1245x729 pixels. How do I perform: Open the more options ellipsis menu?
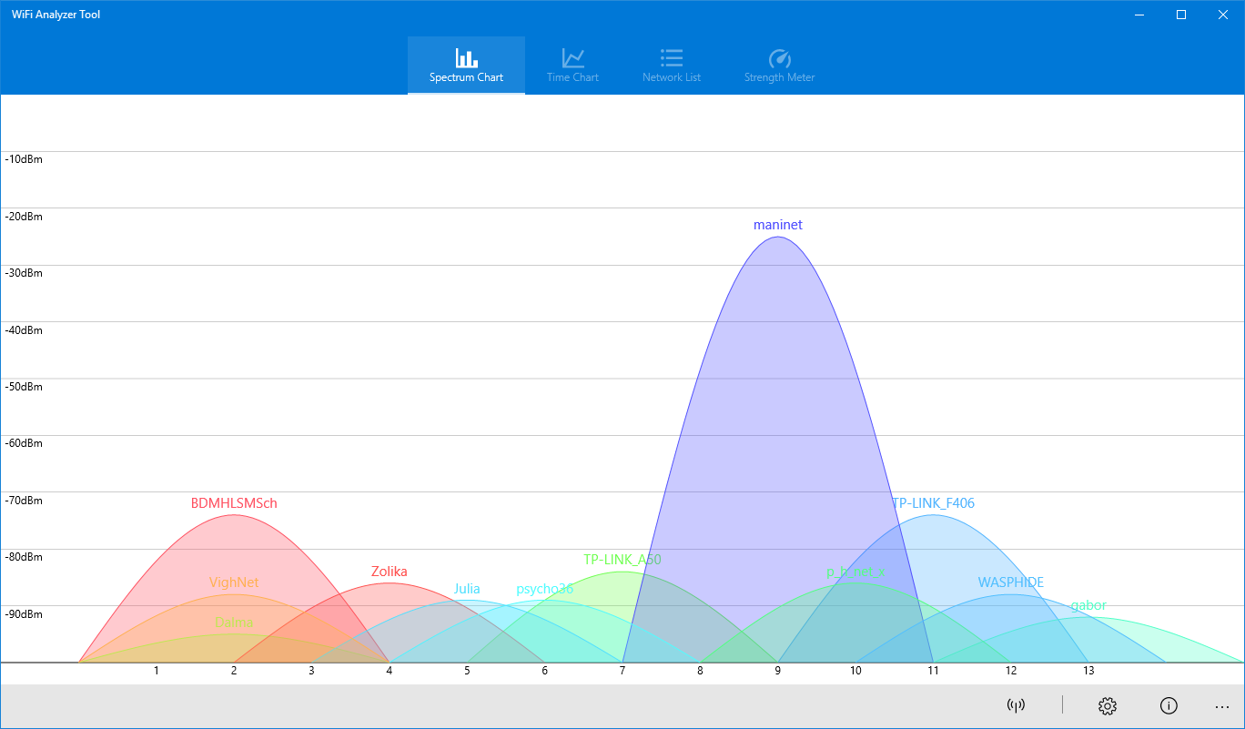1223,707
